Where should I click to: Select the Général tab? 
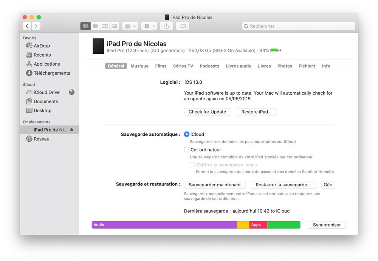point(116,66)
